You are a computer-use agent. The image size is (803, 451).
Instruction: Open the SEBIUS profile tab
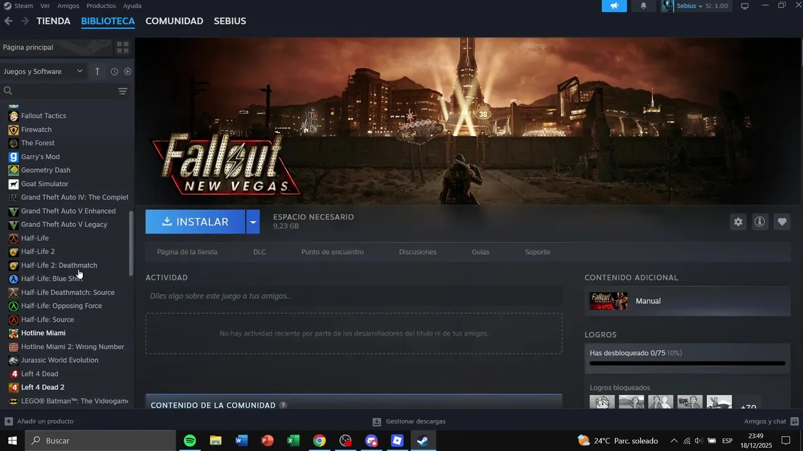click(230, 21)
